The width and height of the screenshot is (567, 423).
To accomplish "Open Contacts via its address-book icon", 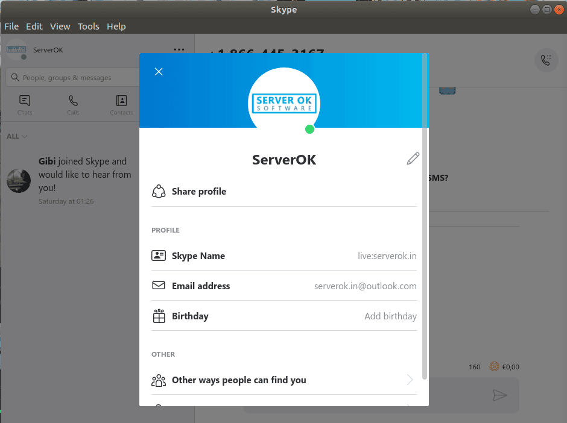I will pos(121,101).
